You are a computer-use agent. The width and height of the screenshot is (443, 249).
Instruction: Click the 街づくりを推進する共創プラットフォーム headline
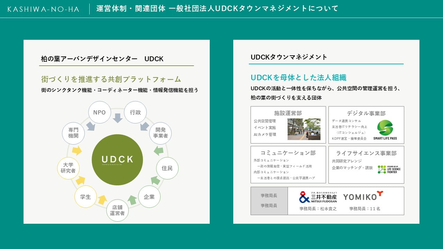click(111, 79)
